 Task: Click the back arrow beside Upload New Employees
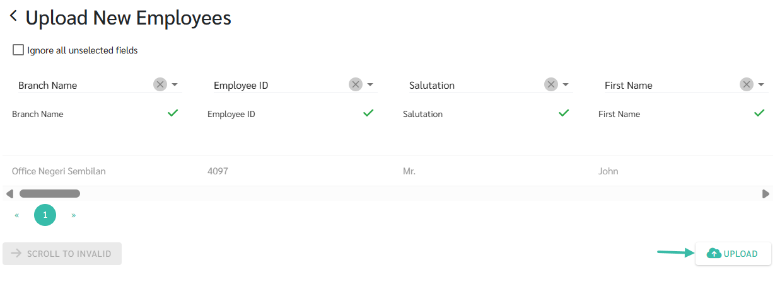13,17
